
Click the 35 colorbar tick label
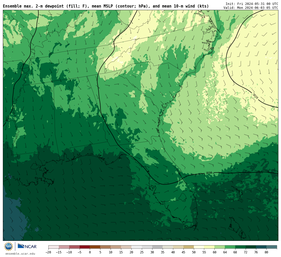[163, 252]
